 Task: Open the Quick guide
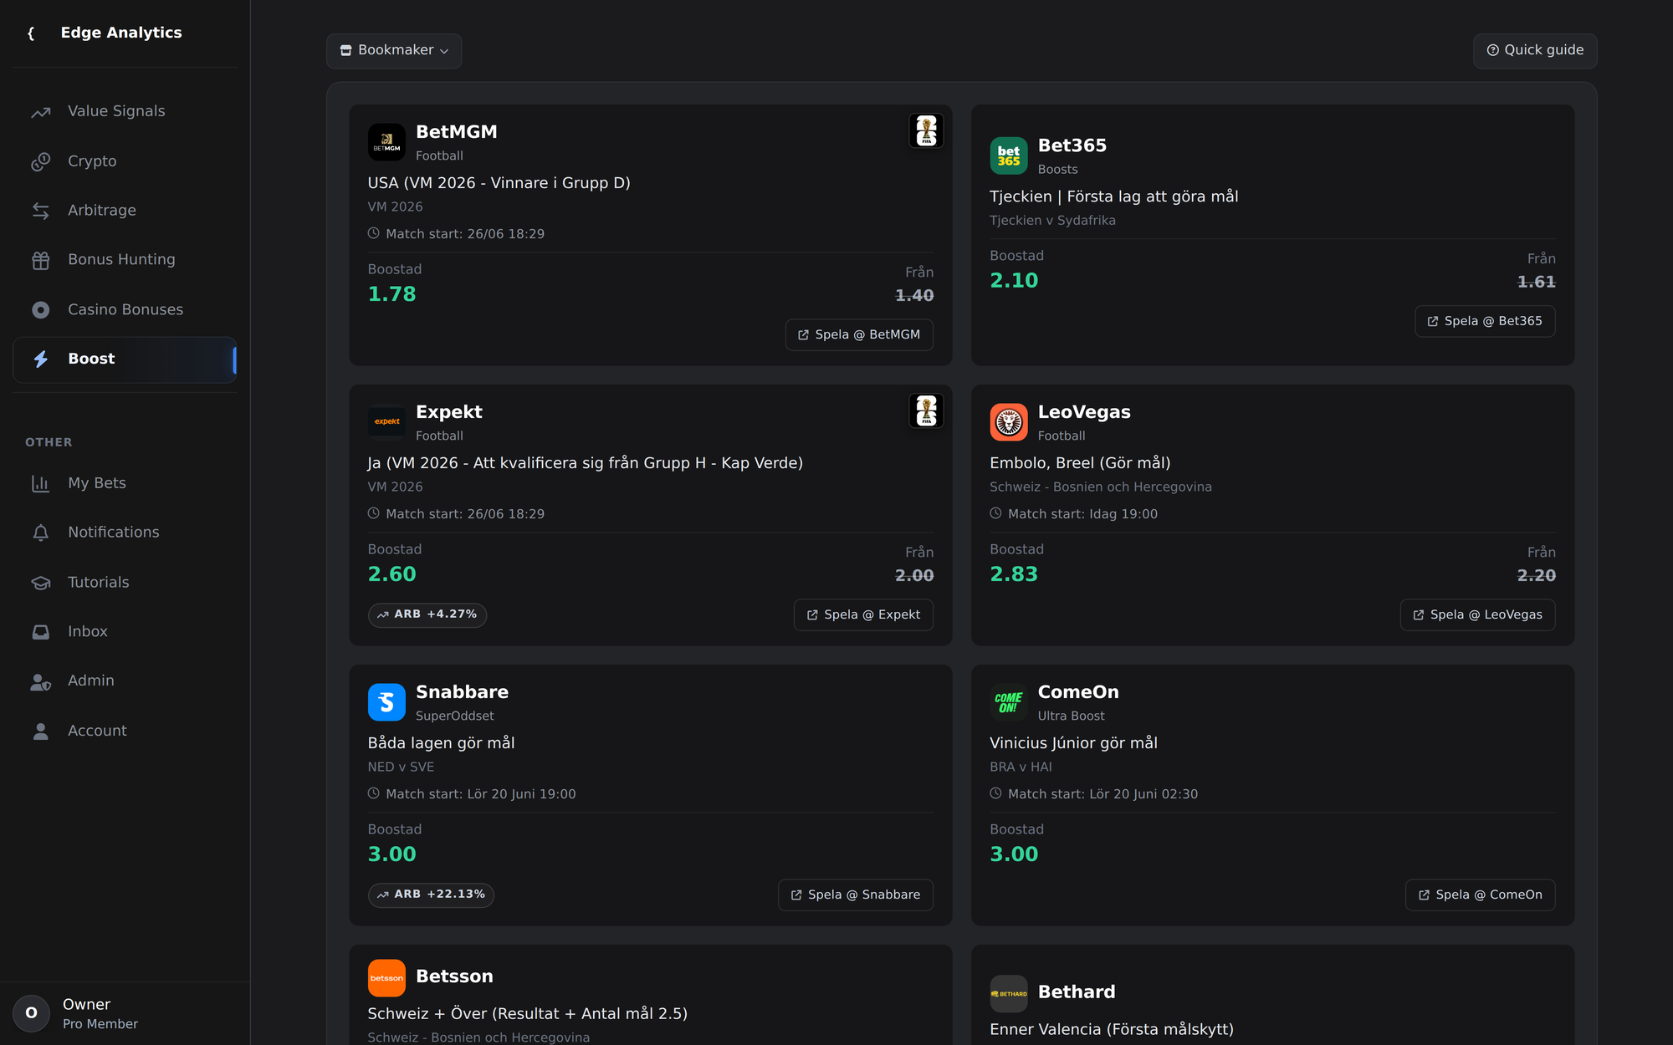coord(1535,51)
